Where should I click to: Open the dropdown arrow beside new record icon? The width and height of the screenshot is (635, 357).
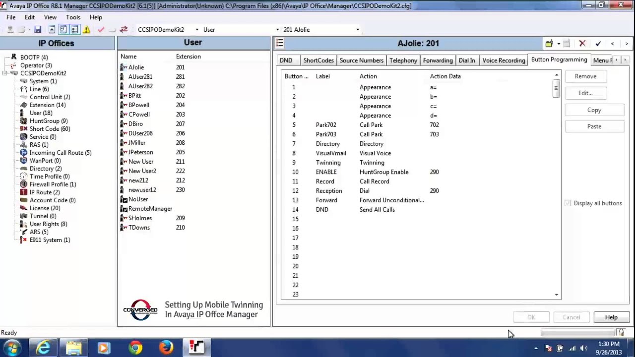pos(559,44)
